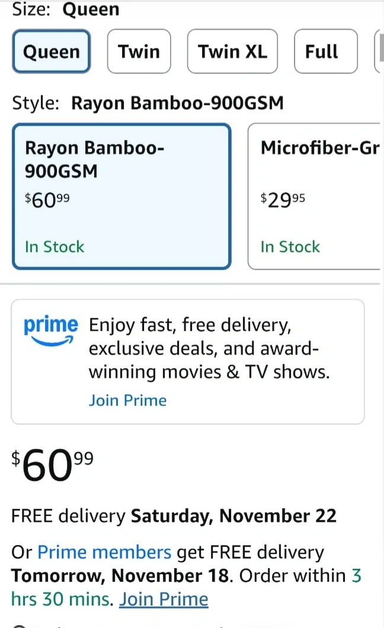Click the Prime logo
384x628 pixels.
(50, 330)
